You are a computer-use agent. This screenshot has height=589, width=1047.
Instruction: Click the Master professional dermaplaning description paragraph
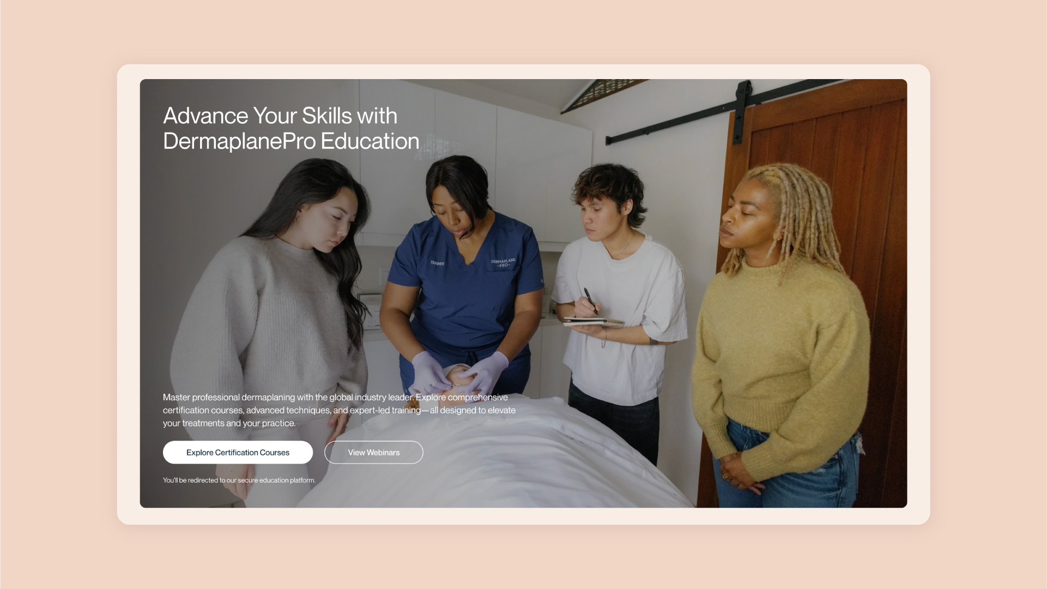click(x=339, y=410)
